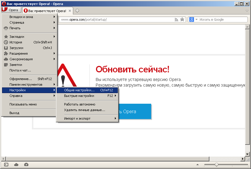This screenshot has width=251, height=169.
Task: Select "Печать" menu item
Action: (29, 28)
